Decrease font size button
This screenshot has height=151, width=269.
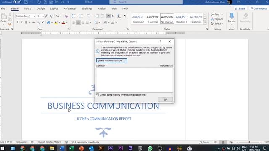coord(51,16)
